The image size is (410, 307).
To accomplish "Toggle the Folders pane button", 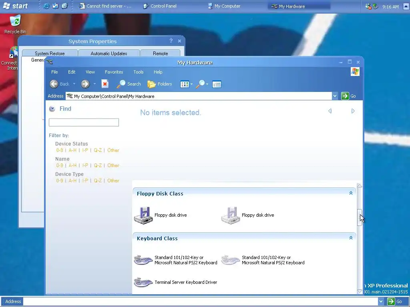I will 159,84.
